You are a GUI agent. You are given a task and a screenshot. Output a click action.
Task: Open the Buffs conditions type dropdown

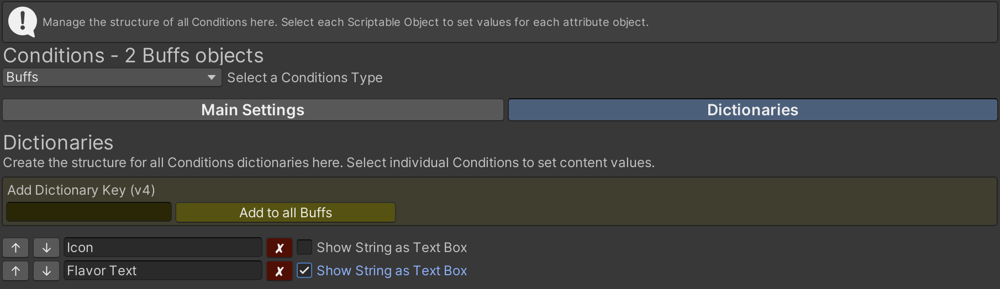pos(110,77)
